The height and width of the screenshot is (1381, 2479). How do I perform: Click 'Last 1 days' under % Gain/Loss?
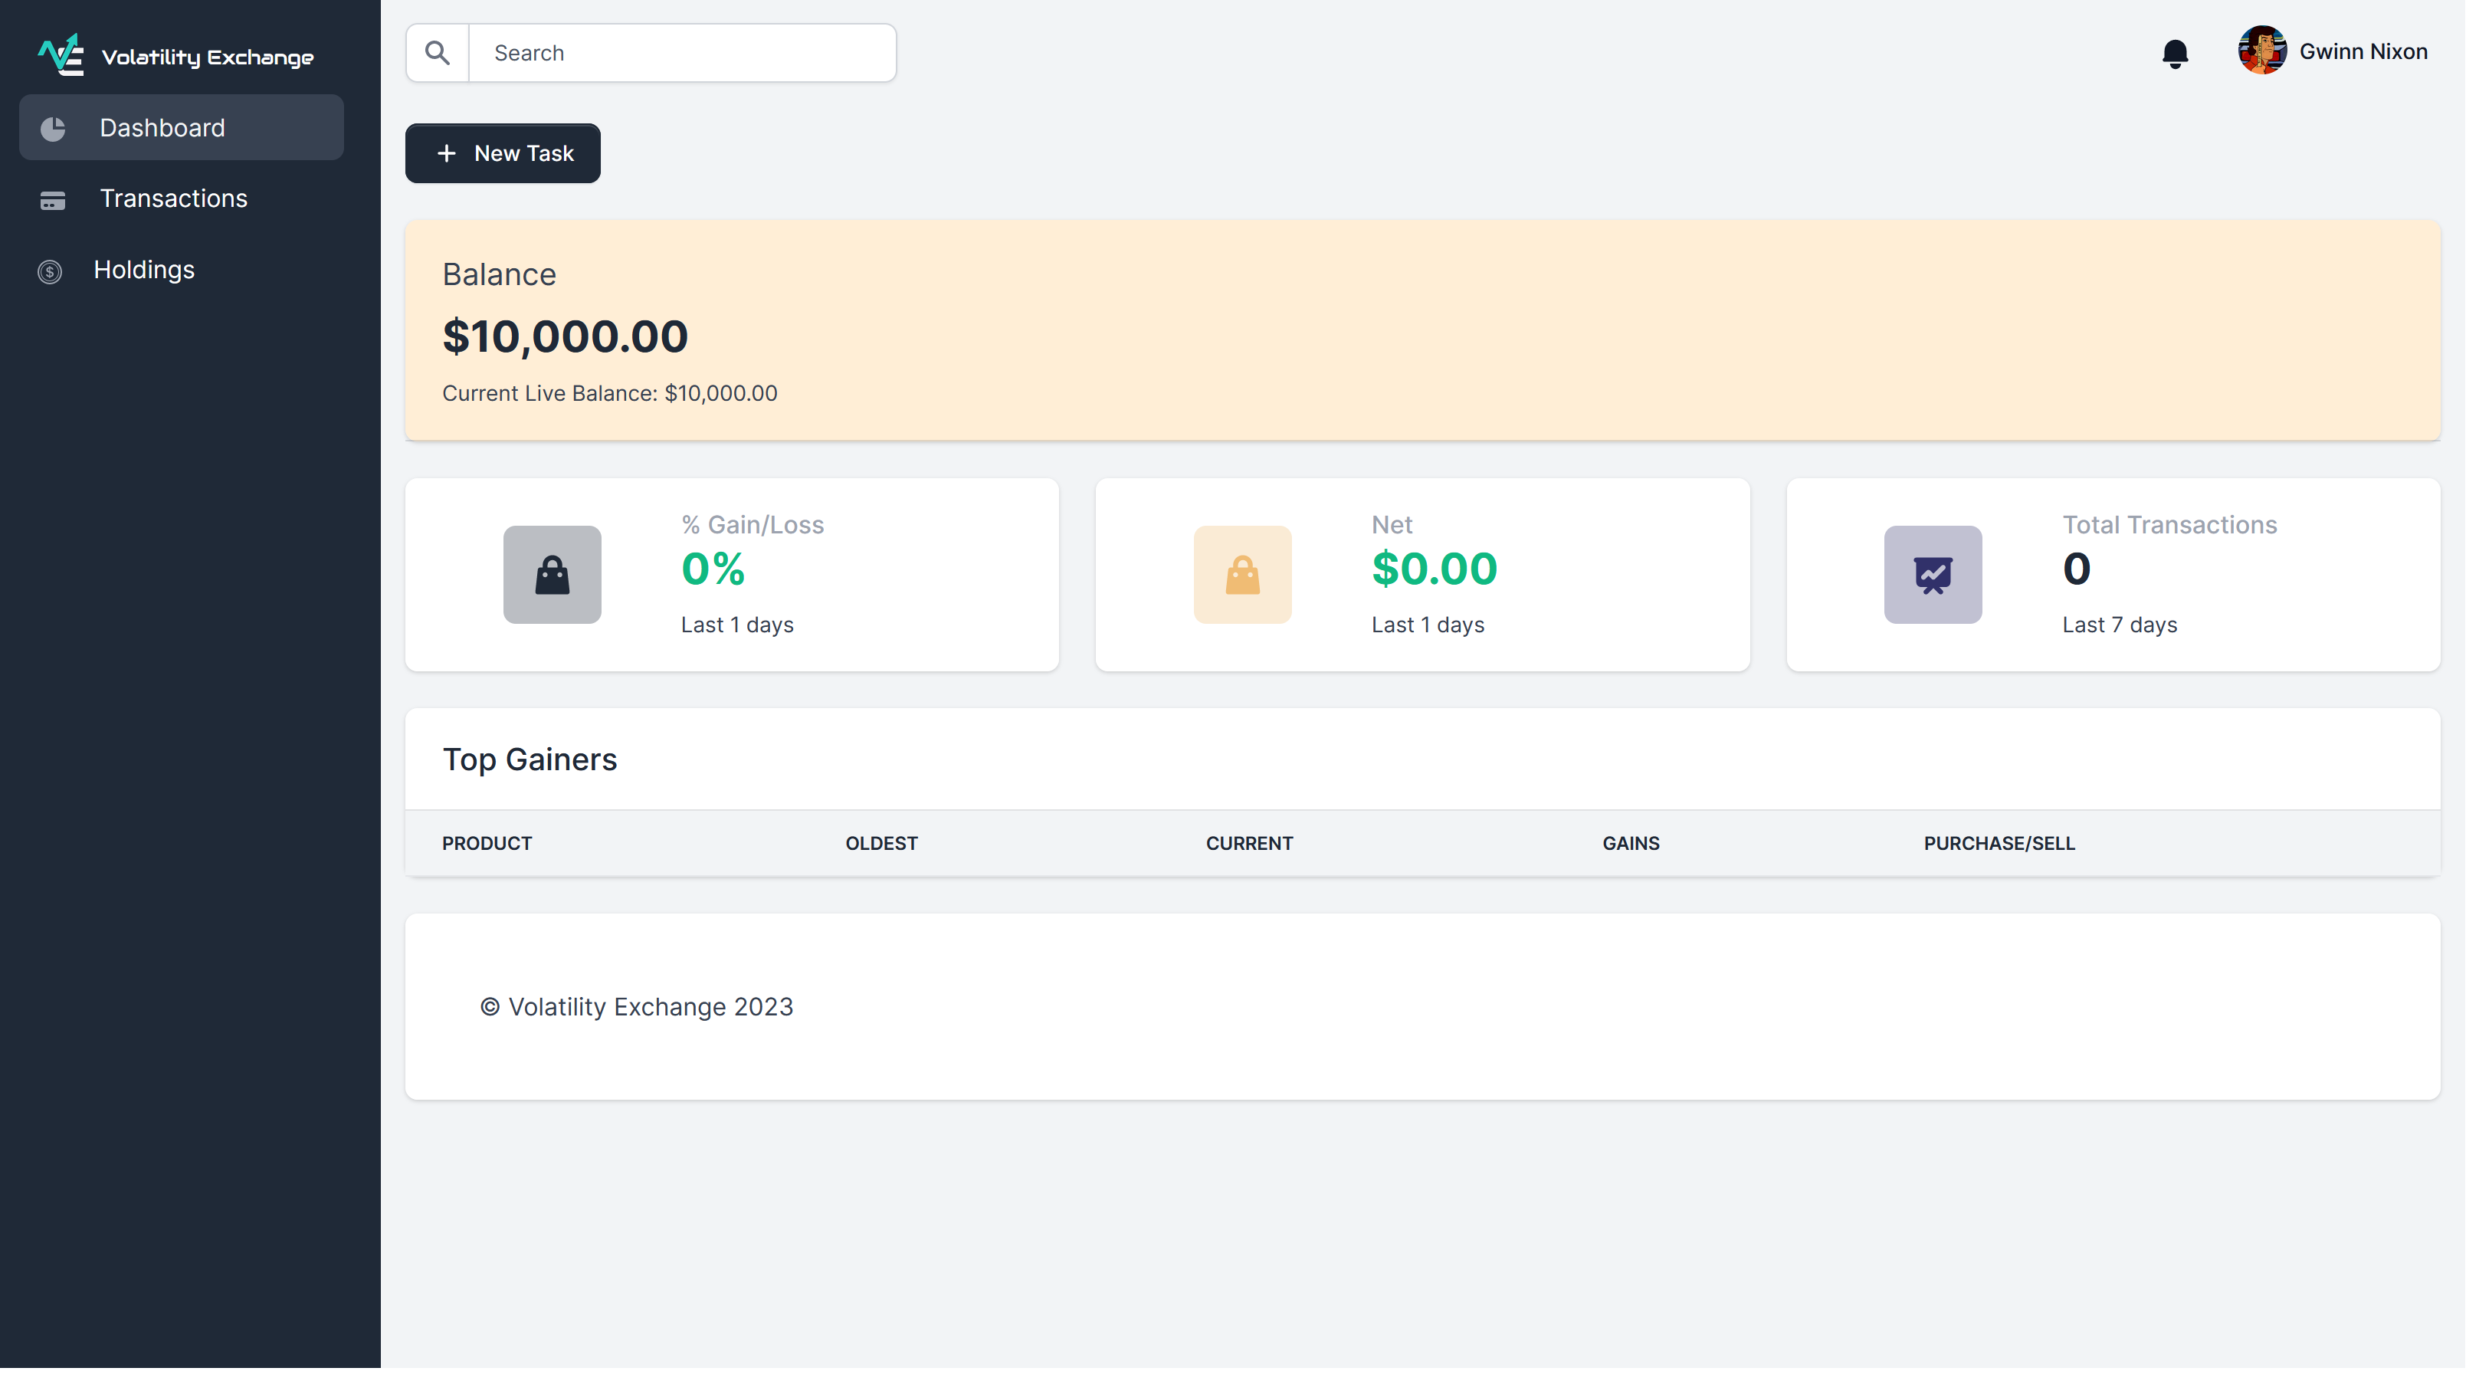point(741,628)
